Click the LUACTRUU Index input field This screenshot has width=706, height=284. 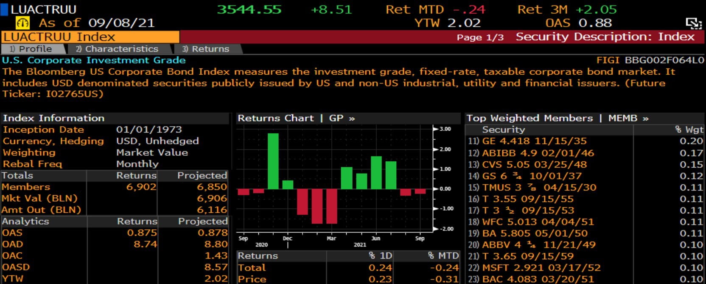point(90,37)
